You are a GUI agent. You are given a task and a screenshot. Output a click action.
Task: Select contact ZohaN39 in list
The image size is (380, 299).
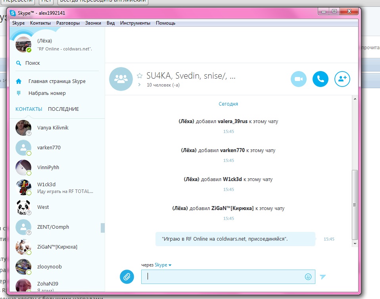[57, 286]
